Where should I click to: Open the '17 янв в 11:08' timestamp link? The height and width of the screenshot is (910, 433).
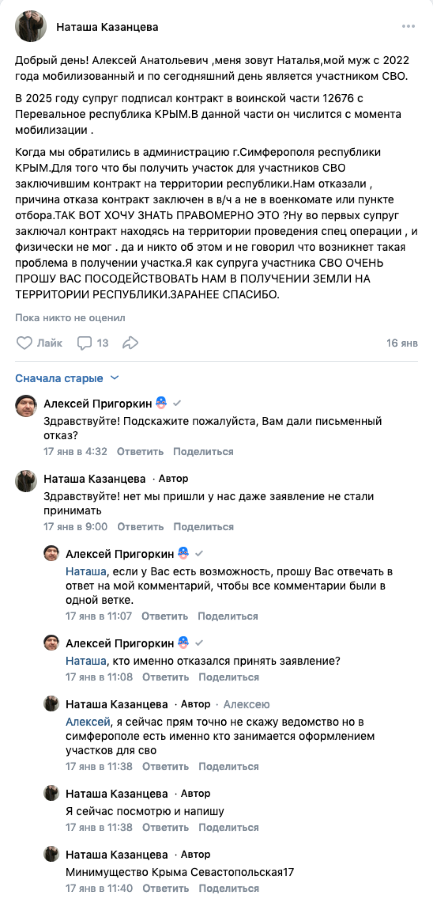99,677
